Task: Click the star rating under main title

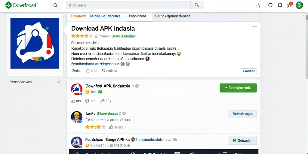Action: [x=82, y=36]
